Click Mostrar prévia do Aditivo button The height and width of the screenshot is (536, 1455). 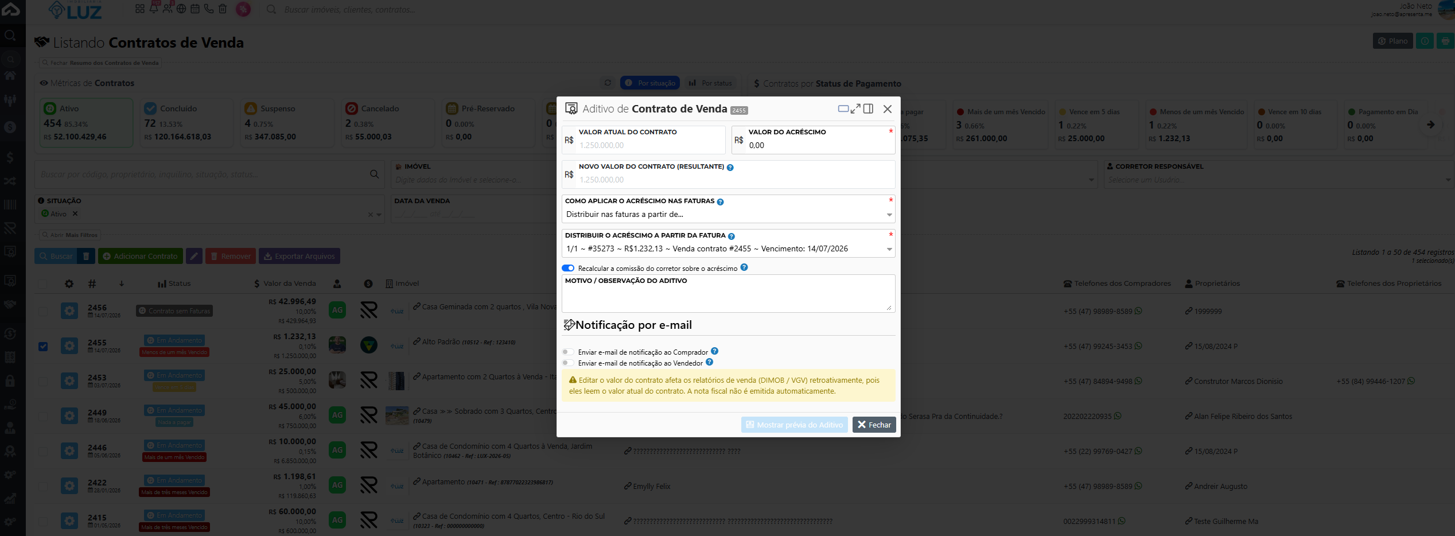(x=794, y=425)
